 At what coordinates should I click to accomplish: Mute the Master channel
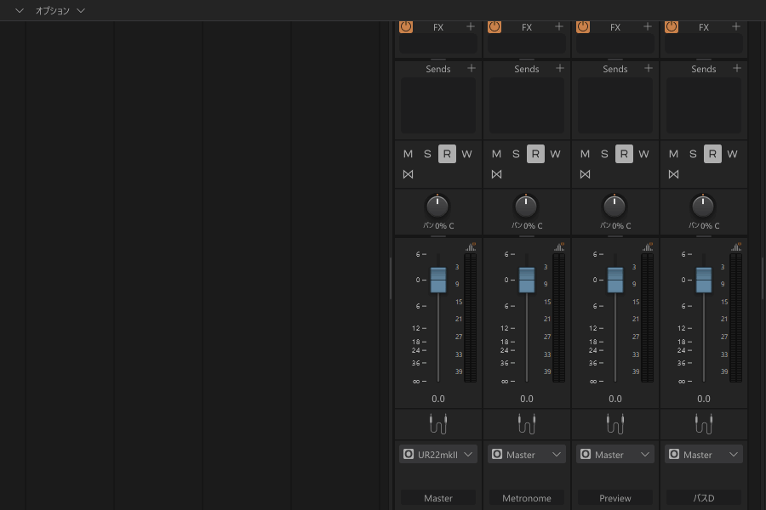(408, 154)
